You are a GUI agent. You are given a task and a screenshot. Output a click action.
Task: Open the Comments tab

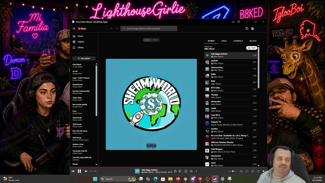pos(238,41)
